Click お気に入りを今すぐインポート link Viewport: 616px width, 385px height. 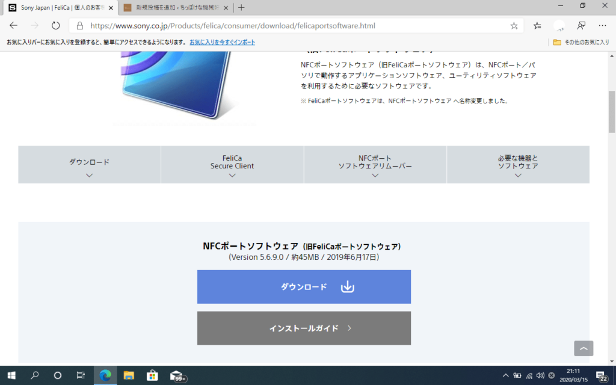pos(222,42)
